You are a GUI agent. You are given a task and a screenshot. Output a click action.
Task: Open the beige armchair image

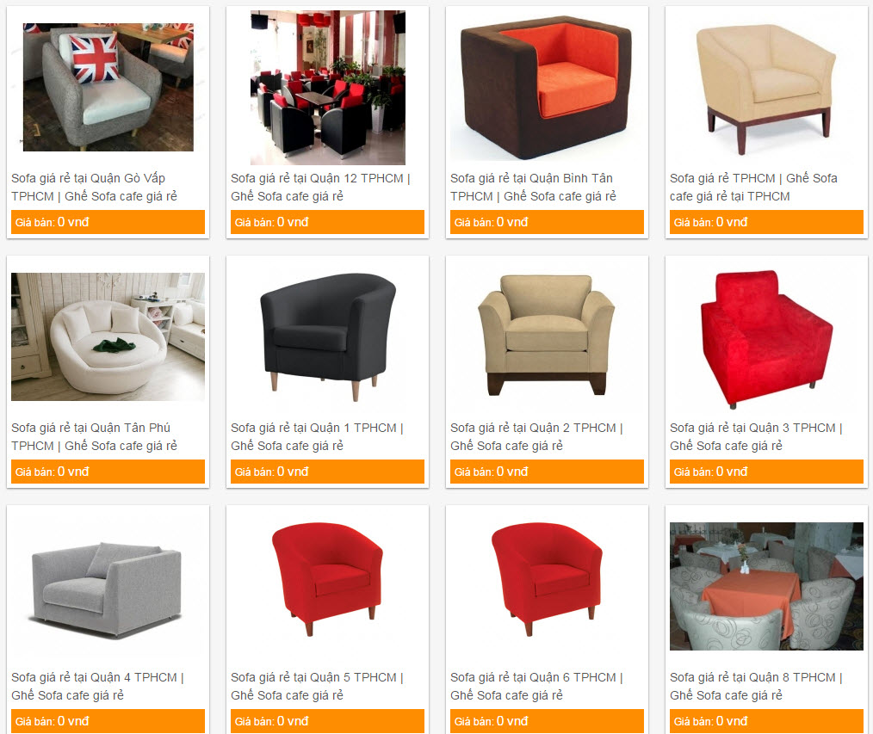coord(547,336)
